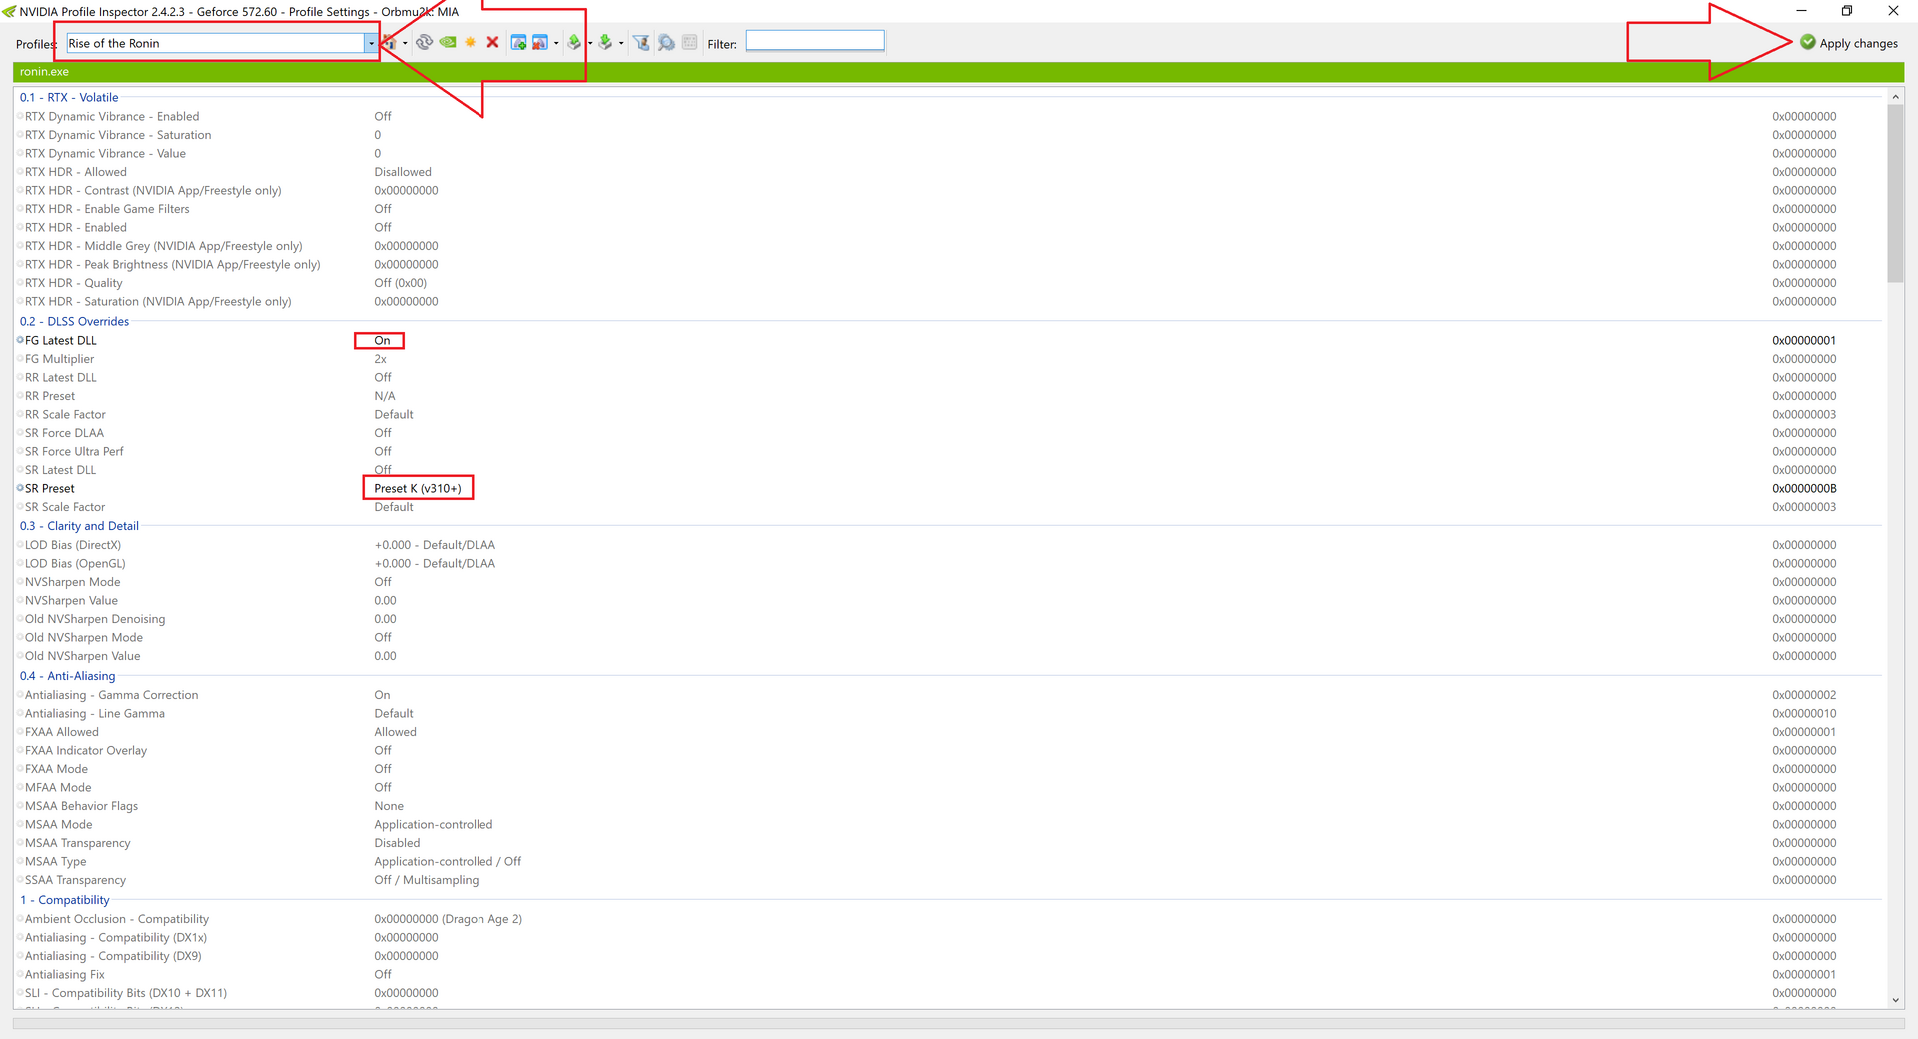Screen dimensions: 1918x1039
Task: Click the funnel user-modified profiles filter icon
Action: coord(641,42)
